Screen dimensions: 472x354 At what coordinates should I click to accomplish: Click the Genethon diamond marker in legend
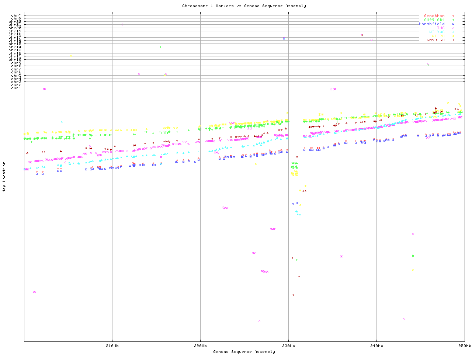453,16
